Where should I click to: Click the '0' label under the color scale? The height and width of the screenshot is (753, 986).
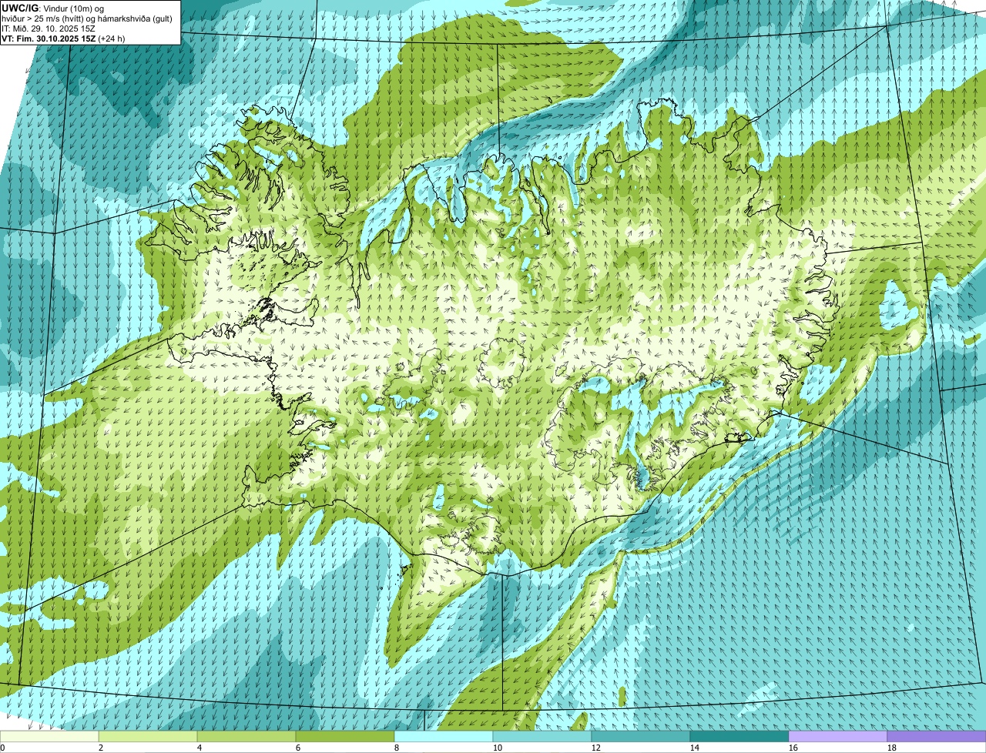[2, 748]
